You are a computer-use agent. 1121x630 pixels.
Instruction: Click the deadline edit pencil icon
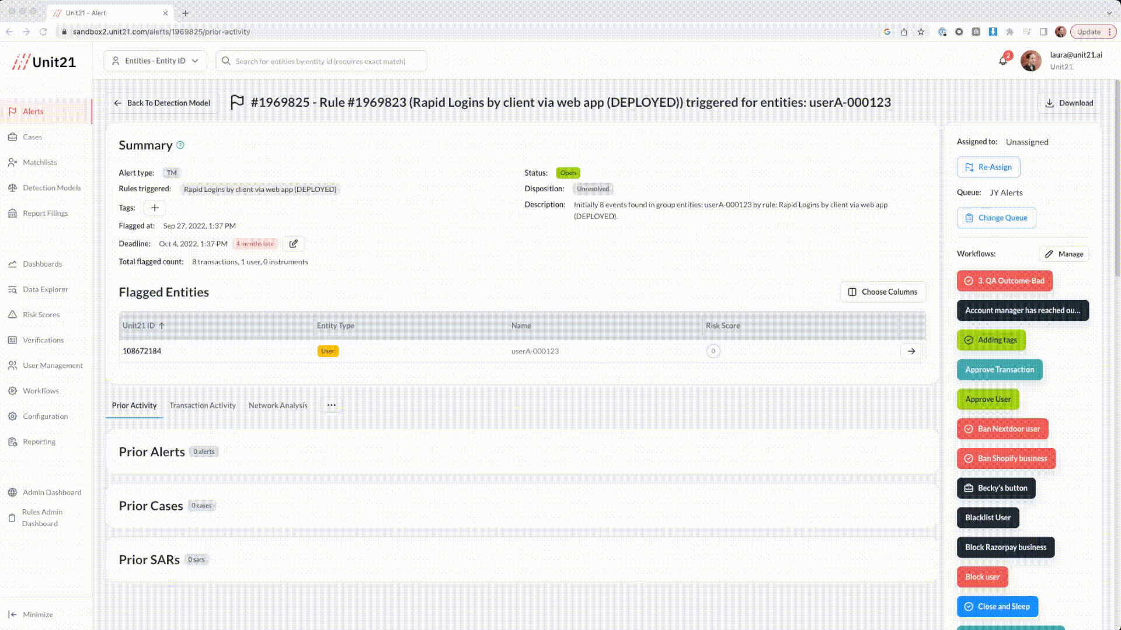click(x=294, y=244)
